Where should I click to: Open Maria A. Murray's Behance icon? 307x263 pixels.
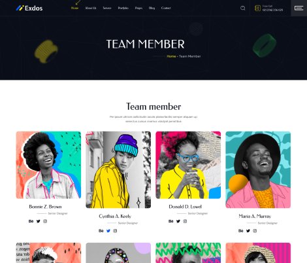click(x=240, y=231)
